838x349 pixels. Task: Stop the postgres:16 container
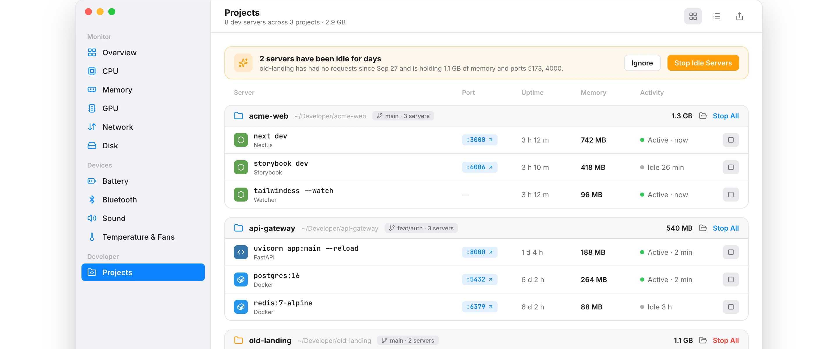(x=730, y=279)
